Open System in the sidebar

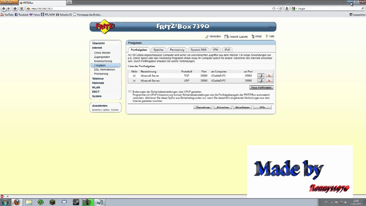[x=97, y=96]
